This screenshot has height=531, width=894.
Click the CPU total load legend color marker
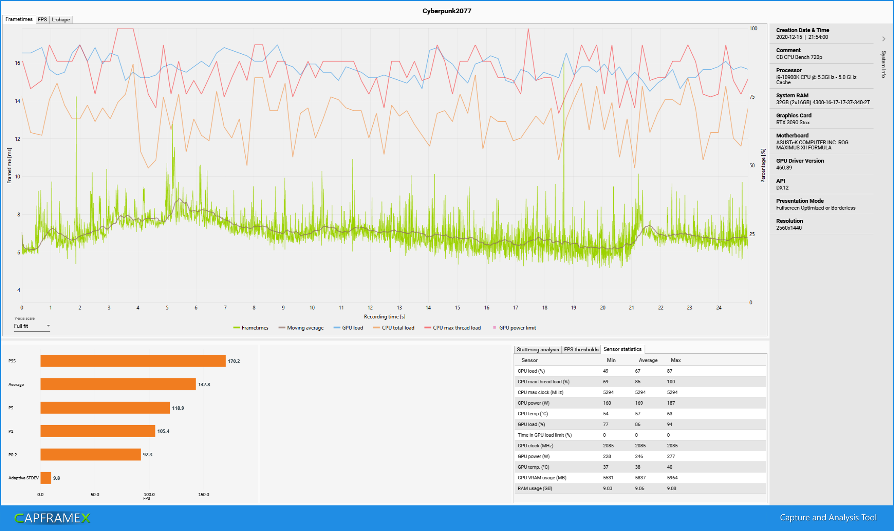[x=376, y=328]
